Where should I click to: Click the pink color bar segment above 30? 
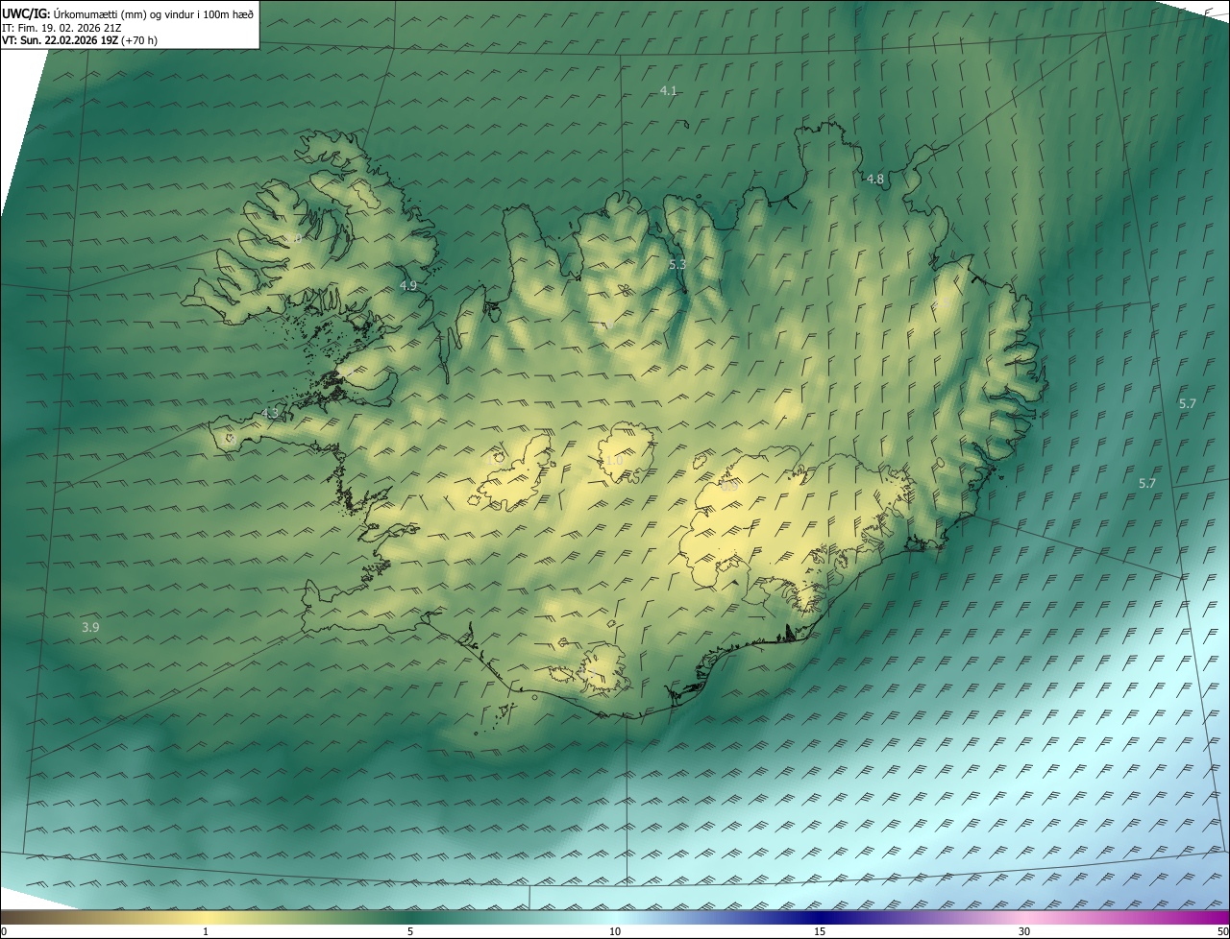(x=1024, y=917)
